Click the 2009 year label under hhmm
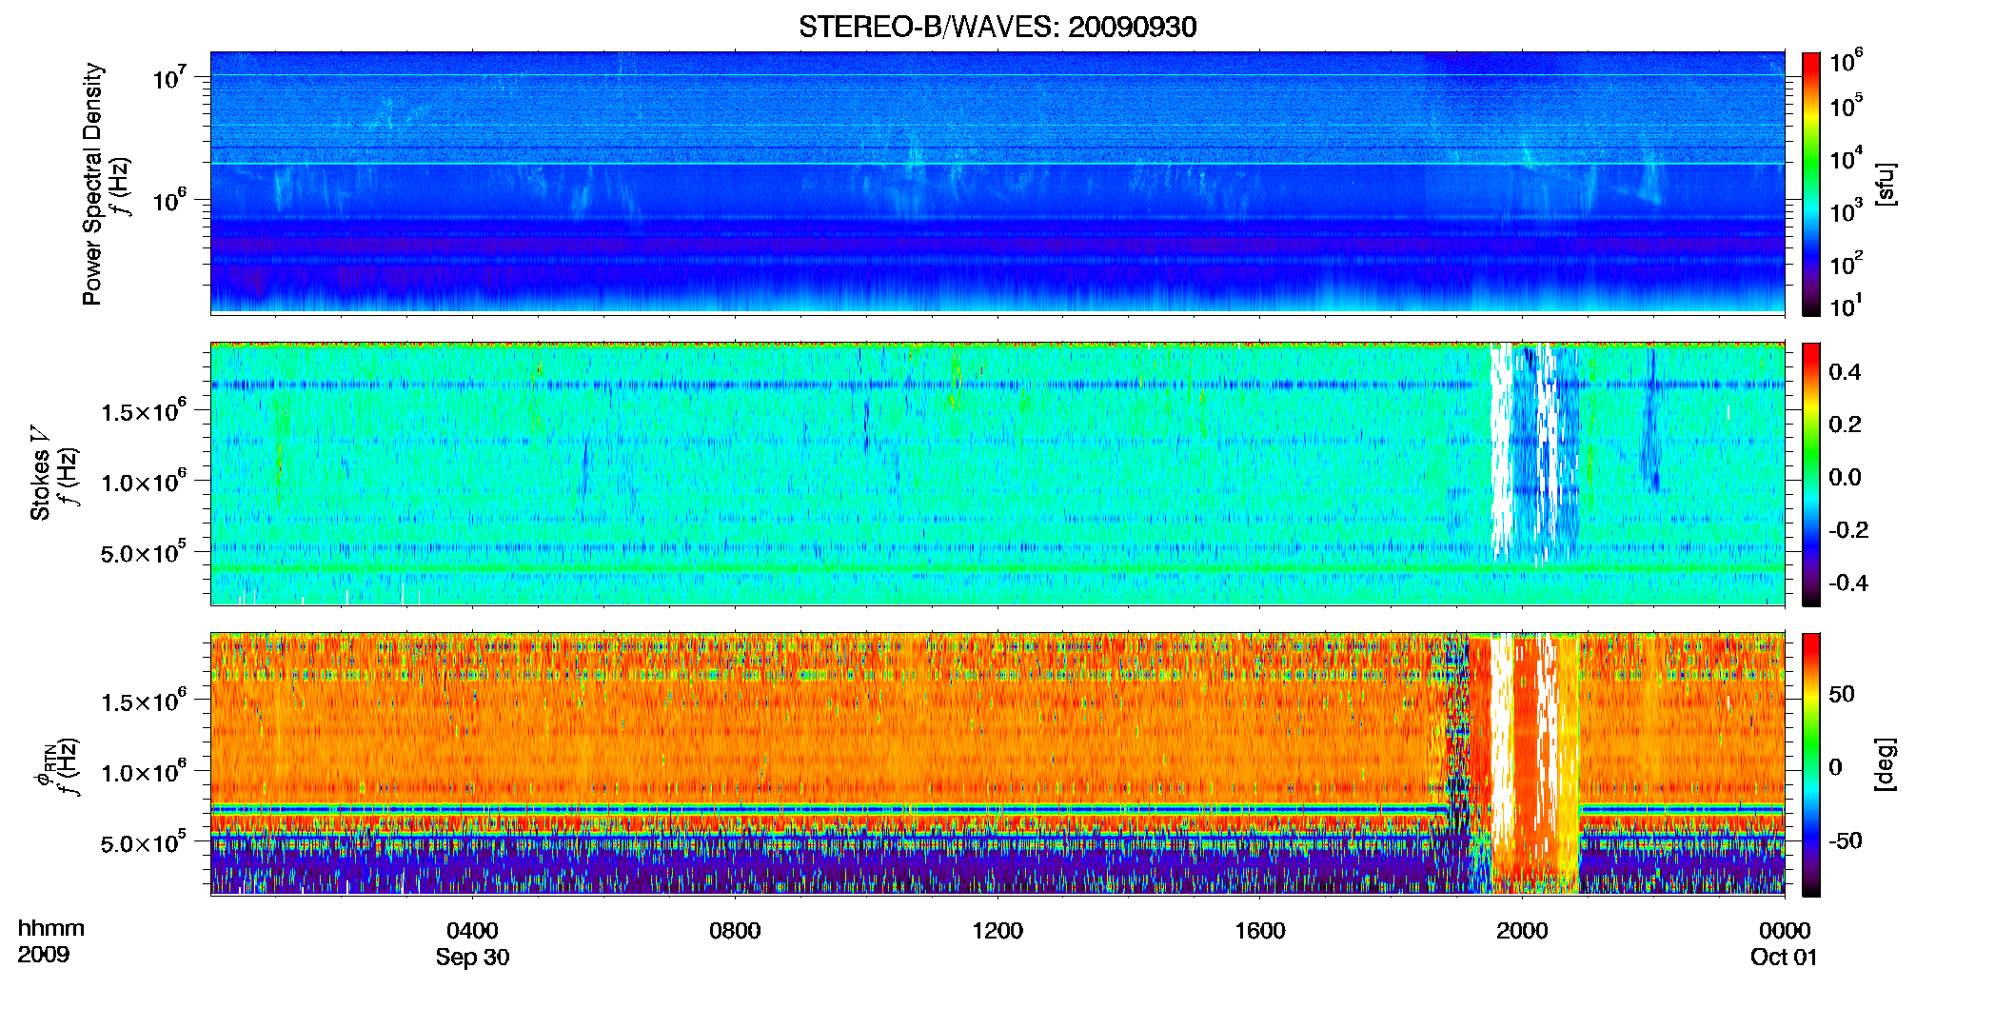 43,955
